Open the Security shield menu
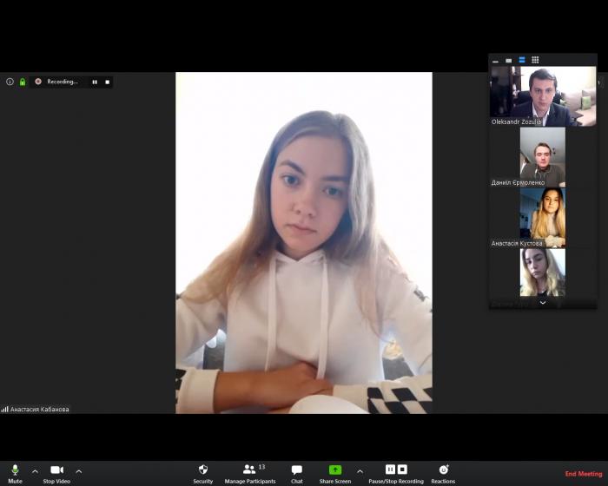This screenshot has width=608, height=486. click(203, 470)
